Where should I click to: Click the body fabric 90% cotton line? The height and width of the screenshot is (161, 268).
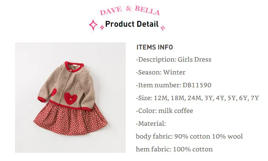pos(189,136)
